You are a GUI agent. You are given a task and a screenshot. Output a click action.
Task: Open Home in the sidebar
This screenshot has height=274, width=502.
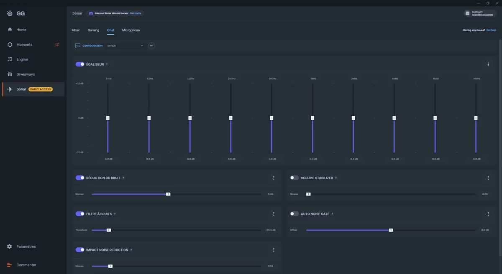pos(33,30)
